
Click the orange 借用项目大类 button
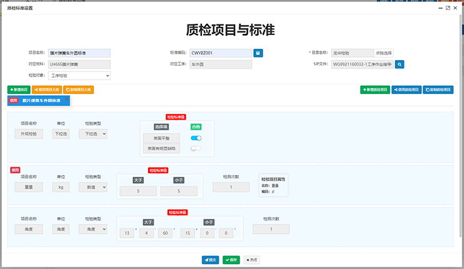pos(46,90)
